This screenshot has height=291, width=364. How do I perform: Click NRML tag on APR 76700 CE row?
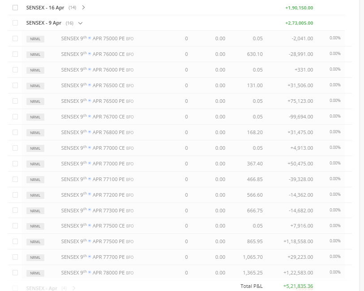pyautogui.click(x=35, y=117)
